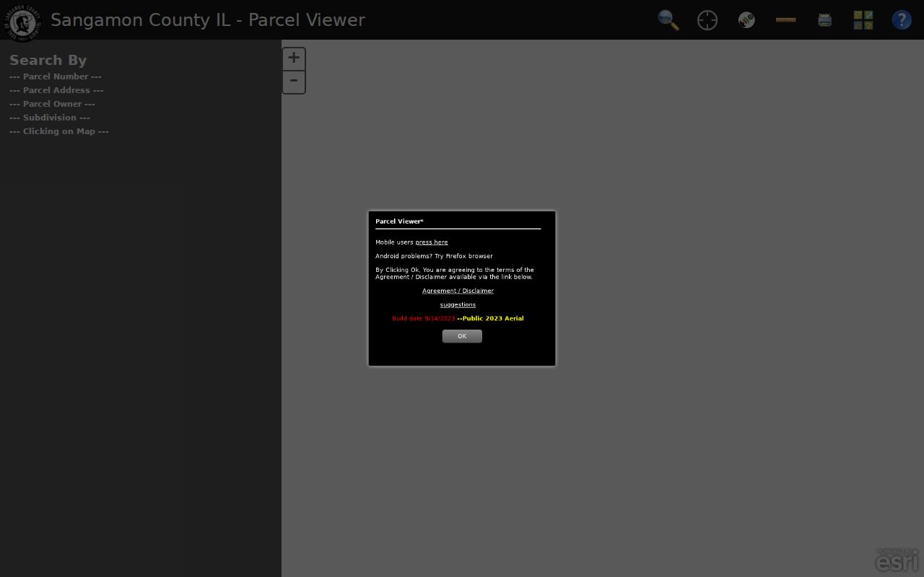Choose search by Clicking on Map
The image size is (924, 577).
click(59, 131)
